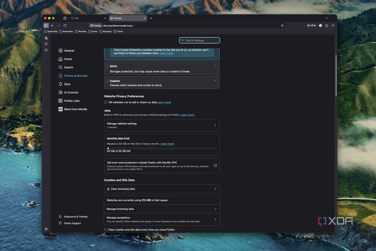The width and height of the screenshot is (376, 251).
Task: Open Get even more protection with Mozilla VPN card
Action: coord(162,166)
